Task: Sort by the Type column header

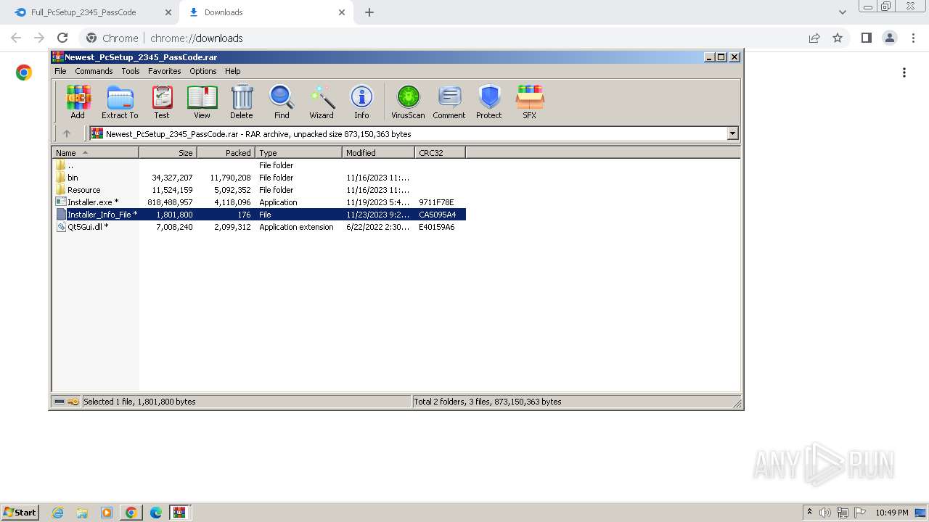Action: [298, 153]
